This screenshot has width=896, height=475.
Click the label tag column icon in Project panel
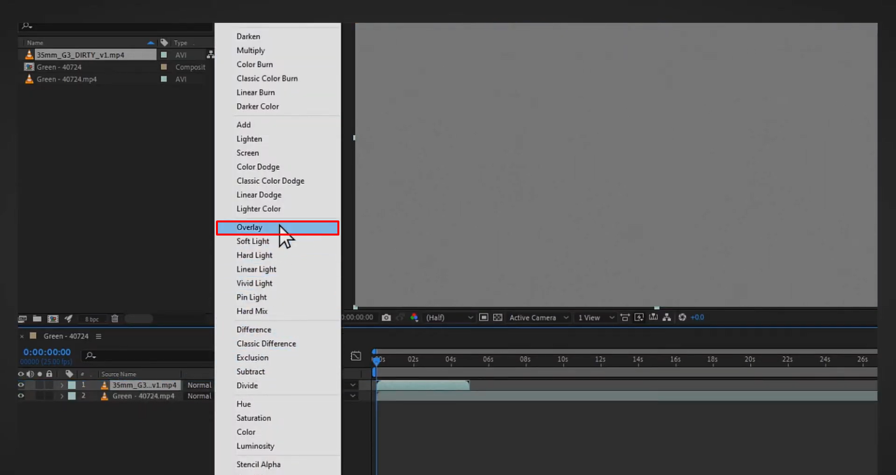click(x=164, y=43)
